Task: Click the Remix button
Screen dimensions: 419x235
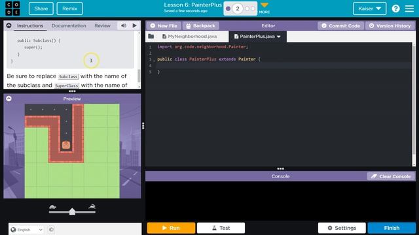Action: pyautogui.click(x=70, y=8)
